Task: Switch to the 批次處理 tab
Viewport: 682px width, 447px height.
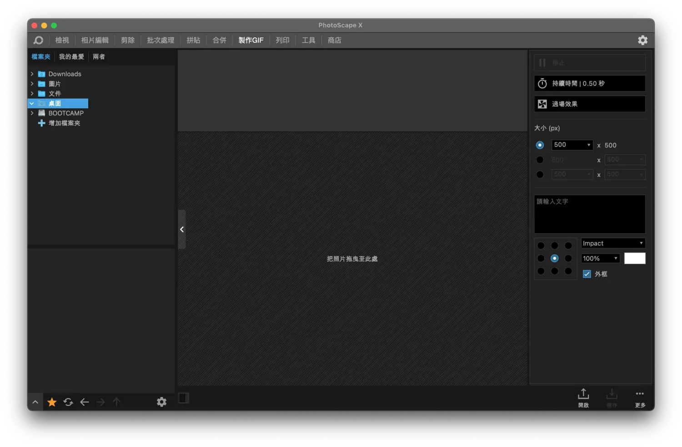Action: click(x=160, y=40)
